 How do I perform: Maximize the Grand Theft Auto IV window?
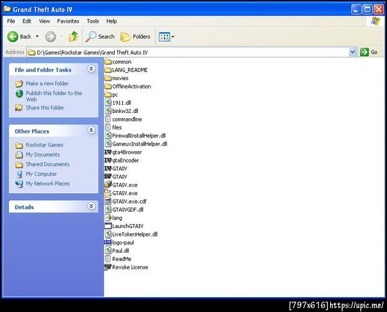point(367,10)
